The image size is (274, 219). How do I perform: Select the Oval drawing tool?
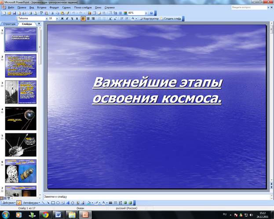(x=58, y=203)
